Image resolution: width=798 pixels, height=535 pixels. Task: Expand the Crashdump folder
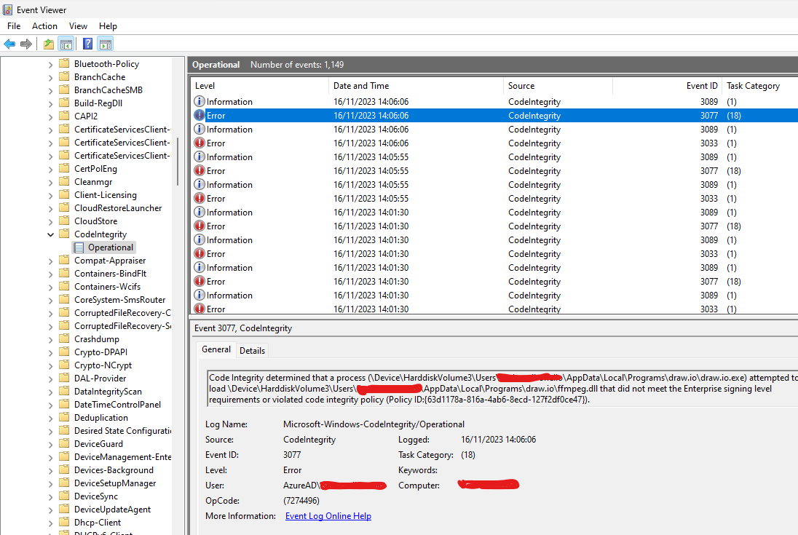(x=50, y=338)
